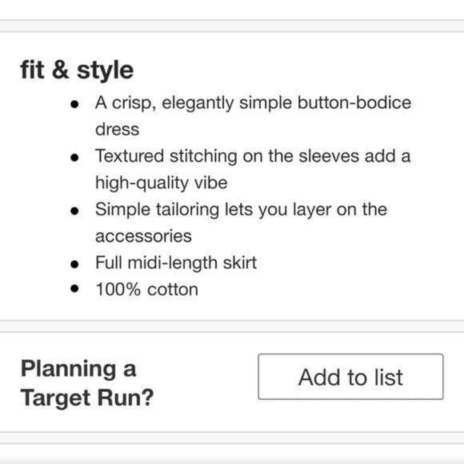Screen dimensions: 464x464
Task: Click the 'Planning a' heading text
Action: (78, 370)
